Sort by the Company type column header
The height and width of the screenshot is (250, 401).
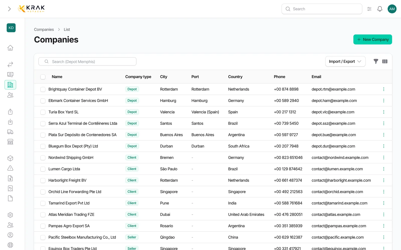138,77
